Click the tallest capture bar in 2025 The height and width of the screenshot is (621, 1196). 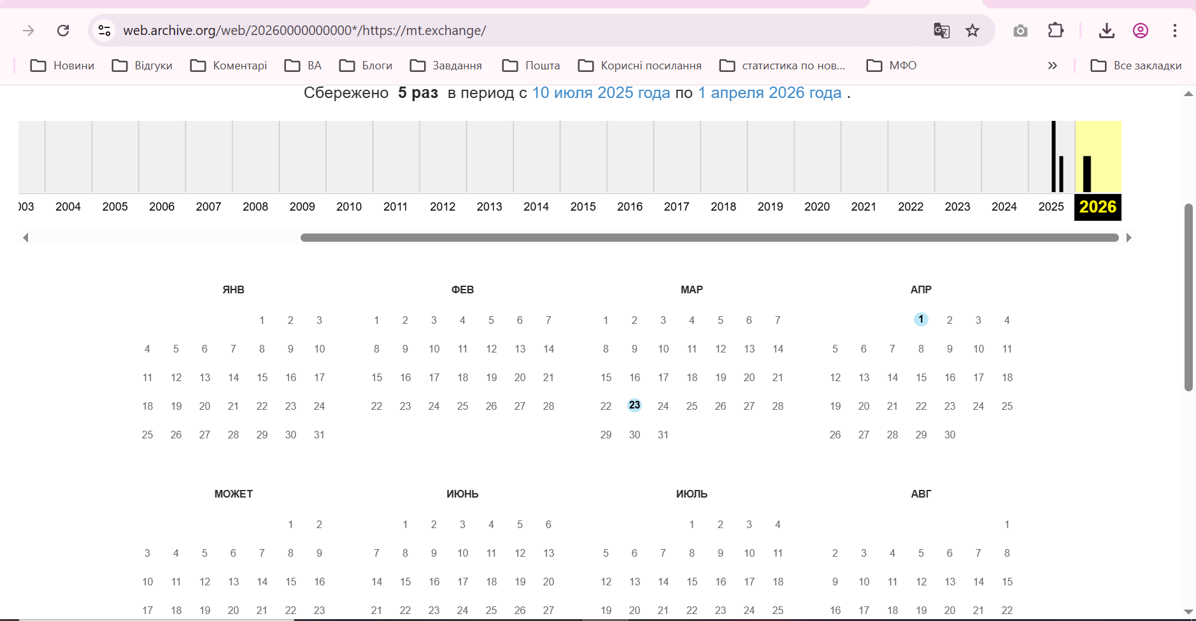(x=1053, y=157)
